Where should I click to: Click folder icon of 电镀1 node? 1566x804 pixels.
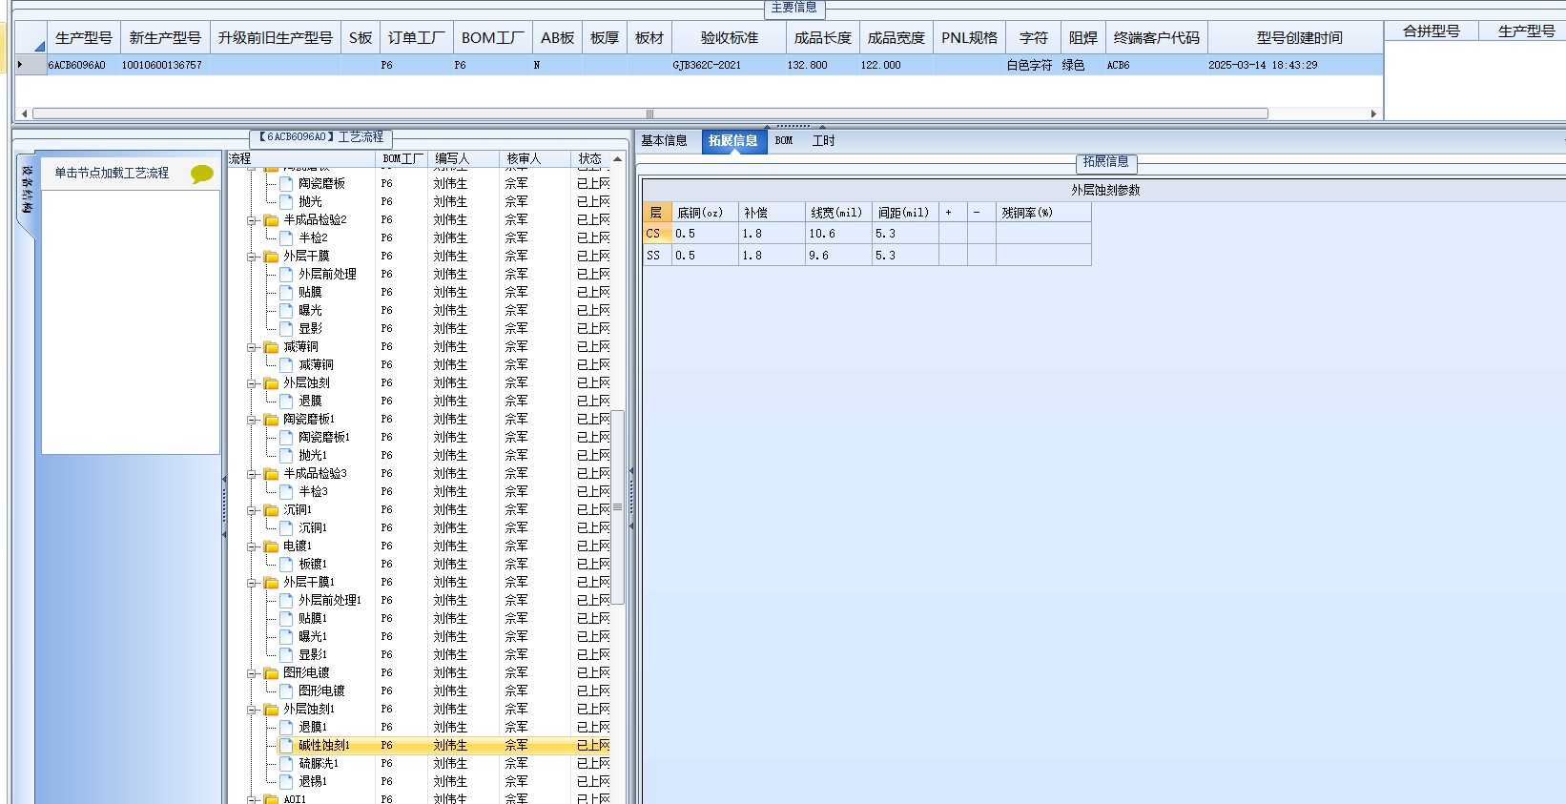click(x=271, y=546)
